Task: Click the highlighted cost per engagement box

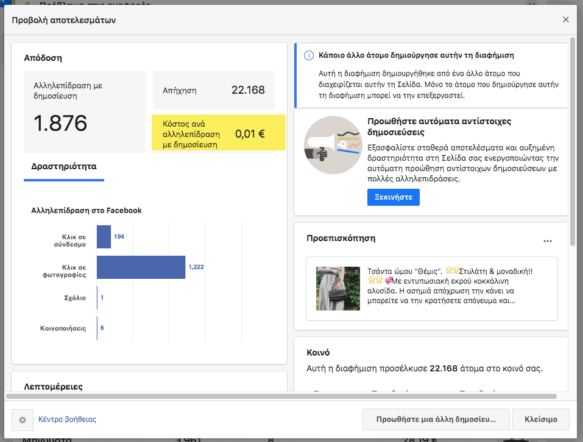Action: pos(219,133)
